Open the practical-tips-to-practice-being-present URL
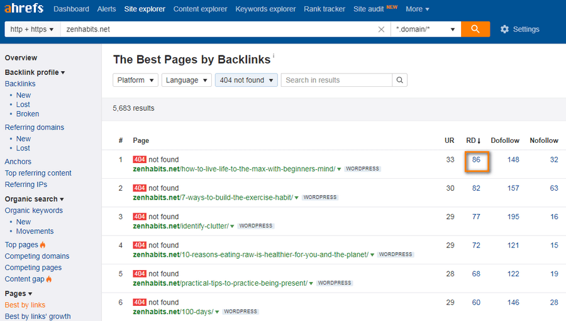This screenshot has width=566, height=321. (220, 283)
